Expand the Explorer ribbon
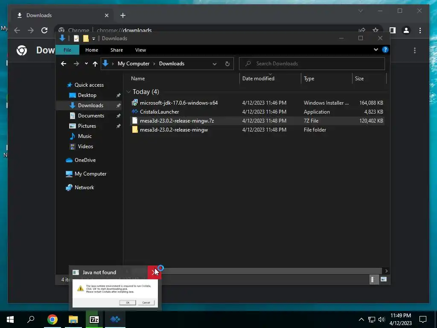This screenshot has width=437, height=328. (x=376, y=50)
